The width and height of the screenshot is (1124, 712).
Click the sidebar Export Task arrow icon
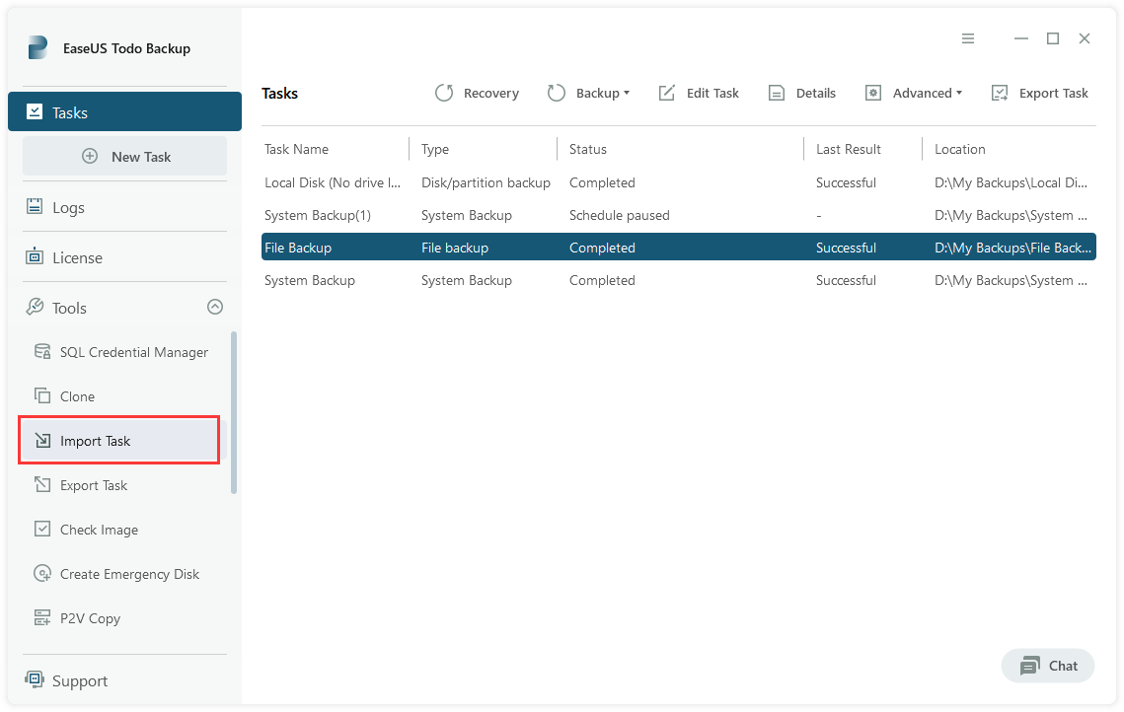[x=42, y=484]
